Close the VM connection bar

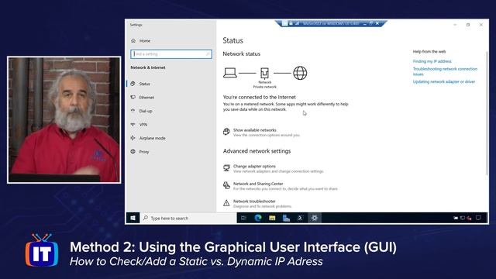(x=377, y=23)
